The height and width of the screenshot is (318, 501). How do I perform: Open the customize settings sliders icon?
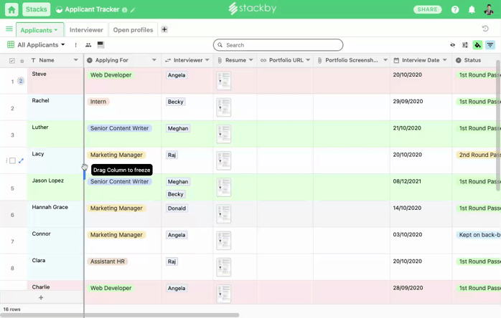[x=465, y=45]
